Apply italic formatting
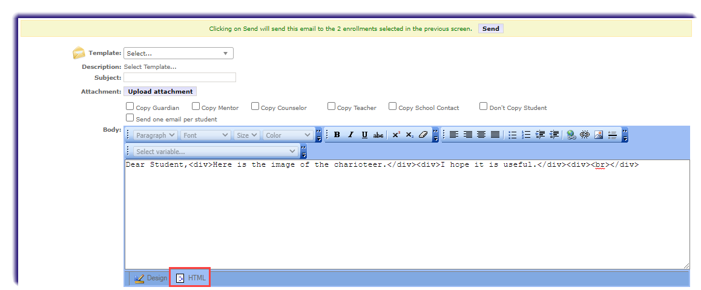This screenshot has height=290, width=701. (x=351, y=135)
